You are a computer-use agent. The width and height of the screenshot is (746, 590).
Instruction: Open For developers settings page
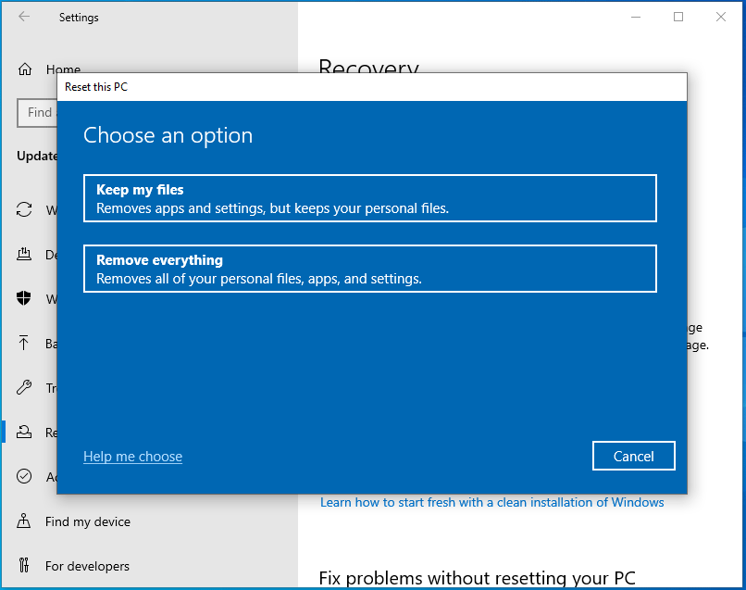(x=87, y=566)
